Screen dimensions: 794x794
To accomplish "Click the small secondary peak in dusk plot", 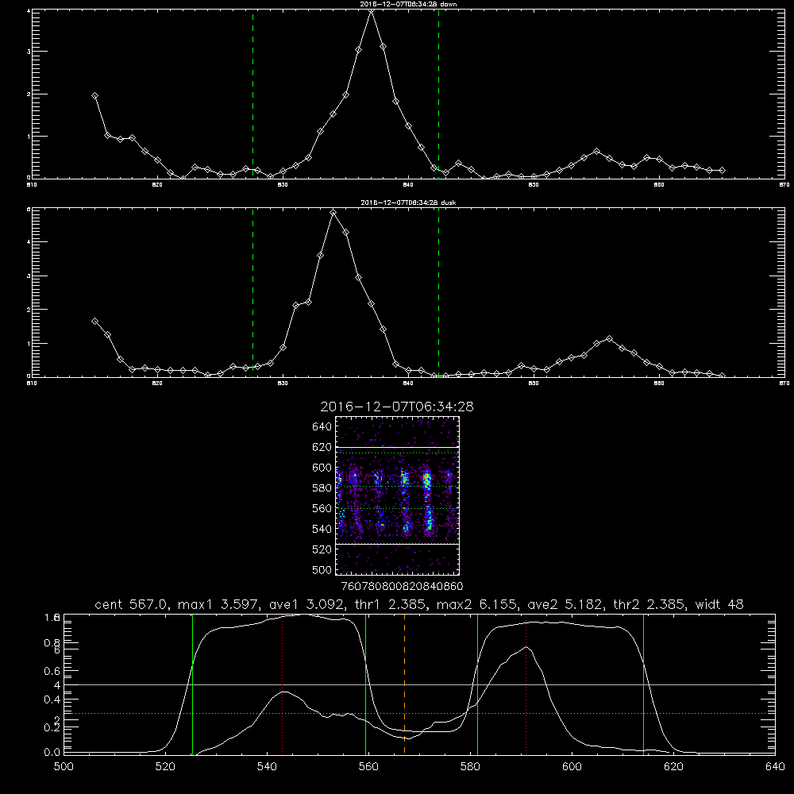I will click(x=609, y=339).
